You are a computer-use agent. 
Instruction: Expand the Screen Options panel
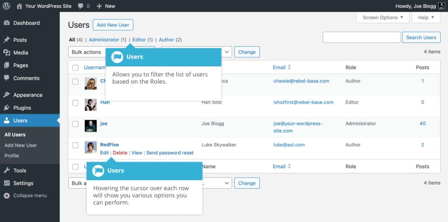coord(383,17)
